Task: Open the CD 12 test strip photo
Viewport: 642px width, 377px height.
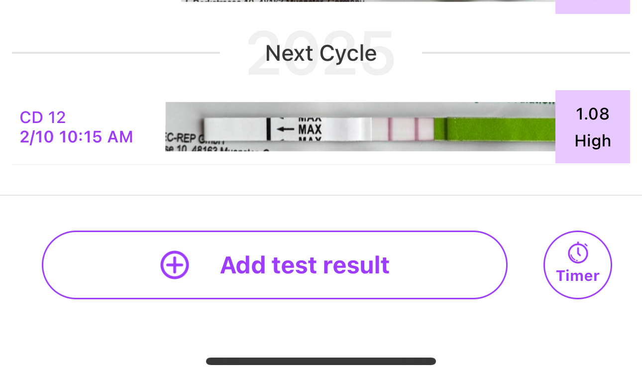Action: 360,127
